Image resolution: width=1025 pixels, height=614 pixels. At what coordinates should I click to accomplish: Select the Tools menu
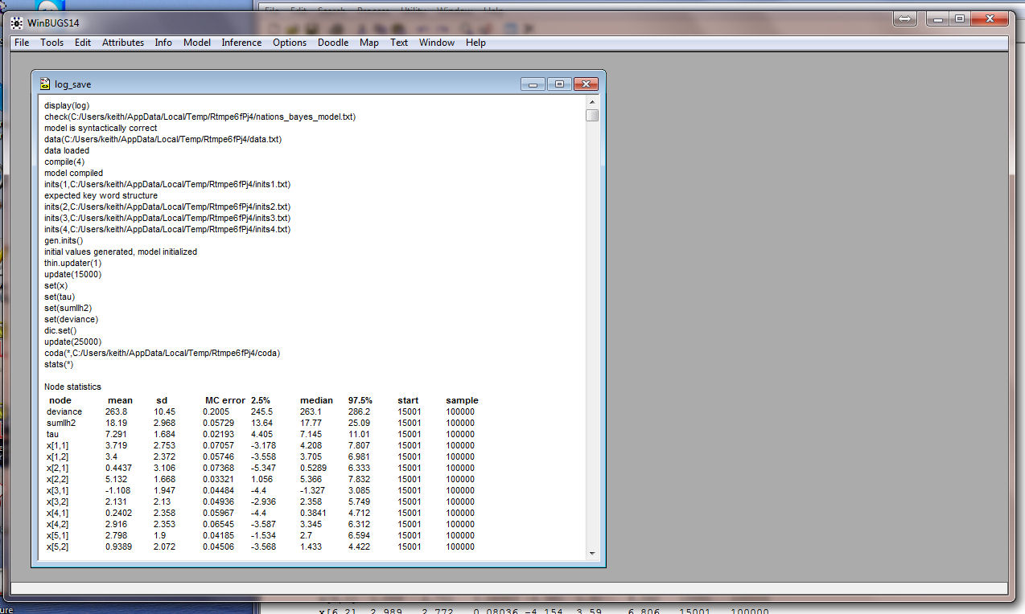pos(52,43)
